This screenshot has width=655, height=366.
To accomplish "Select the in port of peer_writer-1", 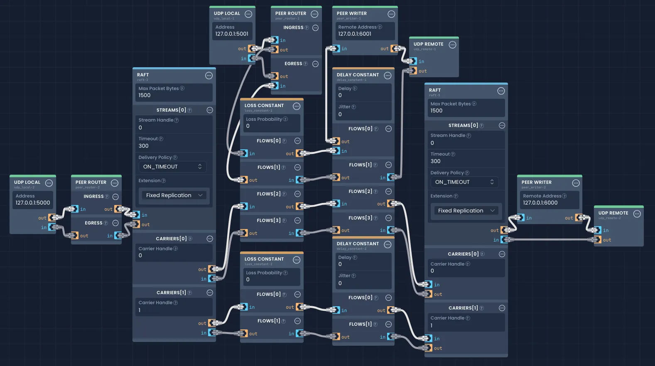I will click(x=336, y=49).
